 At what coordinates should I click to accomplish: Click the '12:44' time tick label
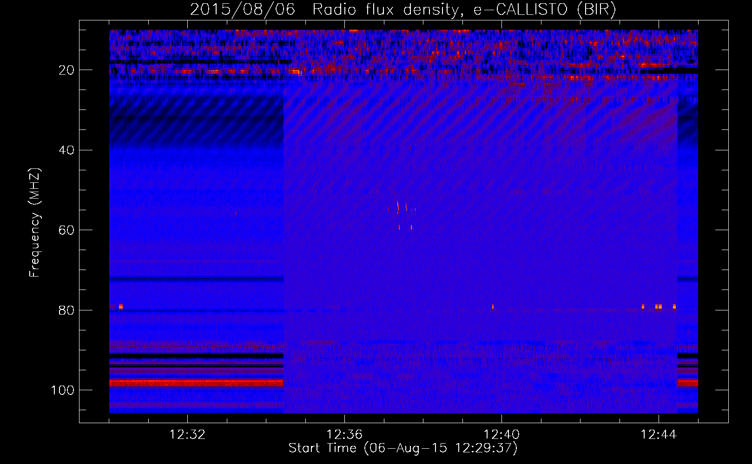[x=659, y=435]
